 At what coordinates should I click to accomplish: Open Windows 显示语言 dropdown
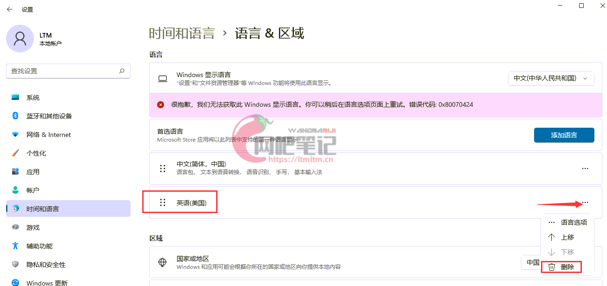551,78
